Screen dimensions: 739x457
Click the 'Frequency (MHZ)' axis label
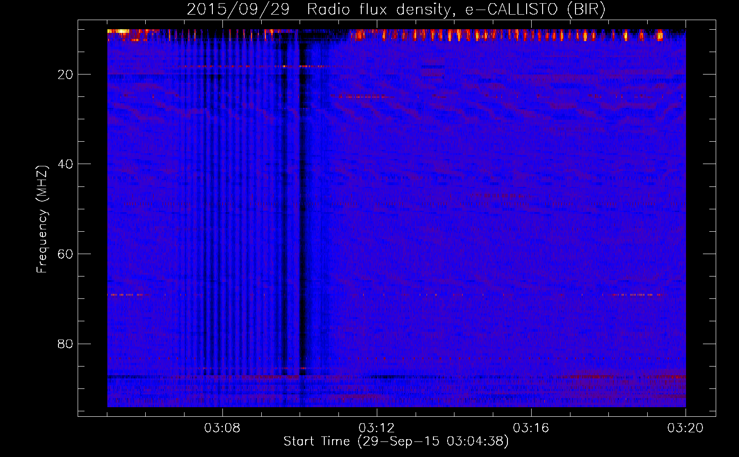click(42, 219)
